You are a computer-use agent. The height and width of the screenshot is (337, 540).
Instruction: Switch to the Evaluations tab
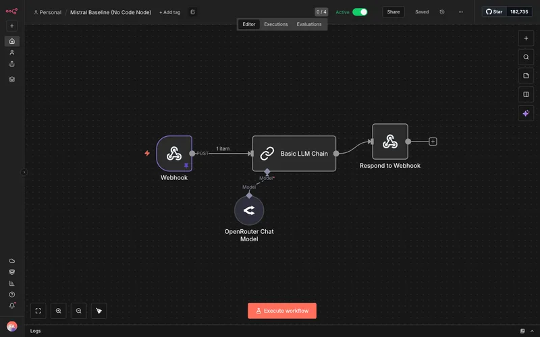pos(309,24)
